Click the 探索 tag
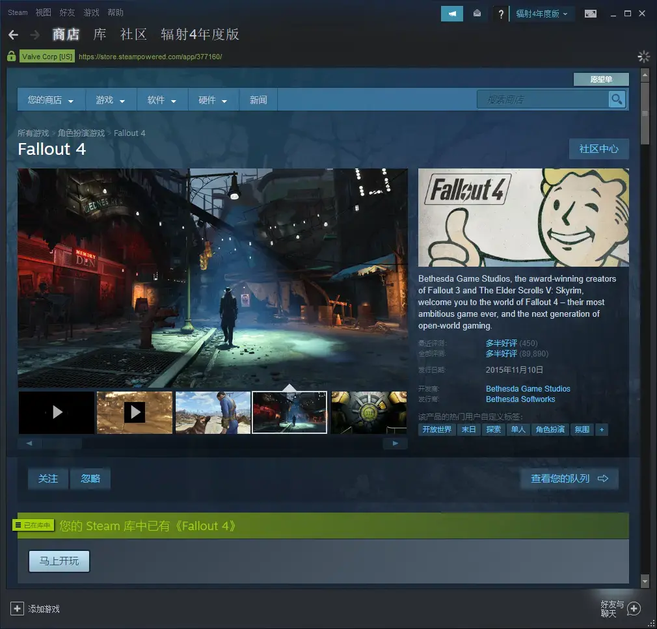 click(x=493, y=429)
